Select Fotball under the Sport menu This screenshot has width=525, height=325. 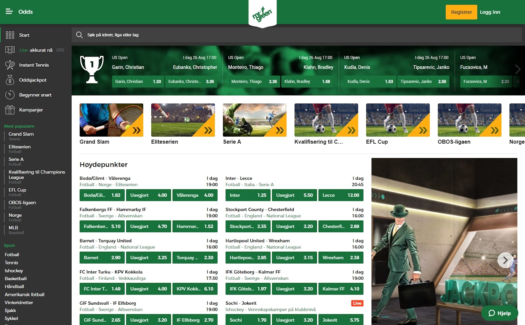[x=11, y=254]
